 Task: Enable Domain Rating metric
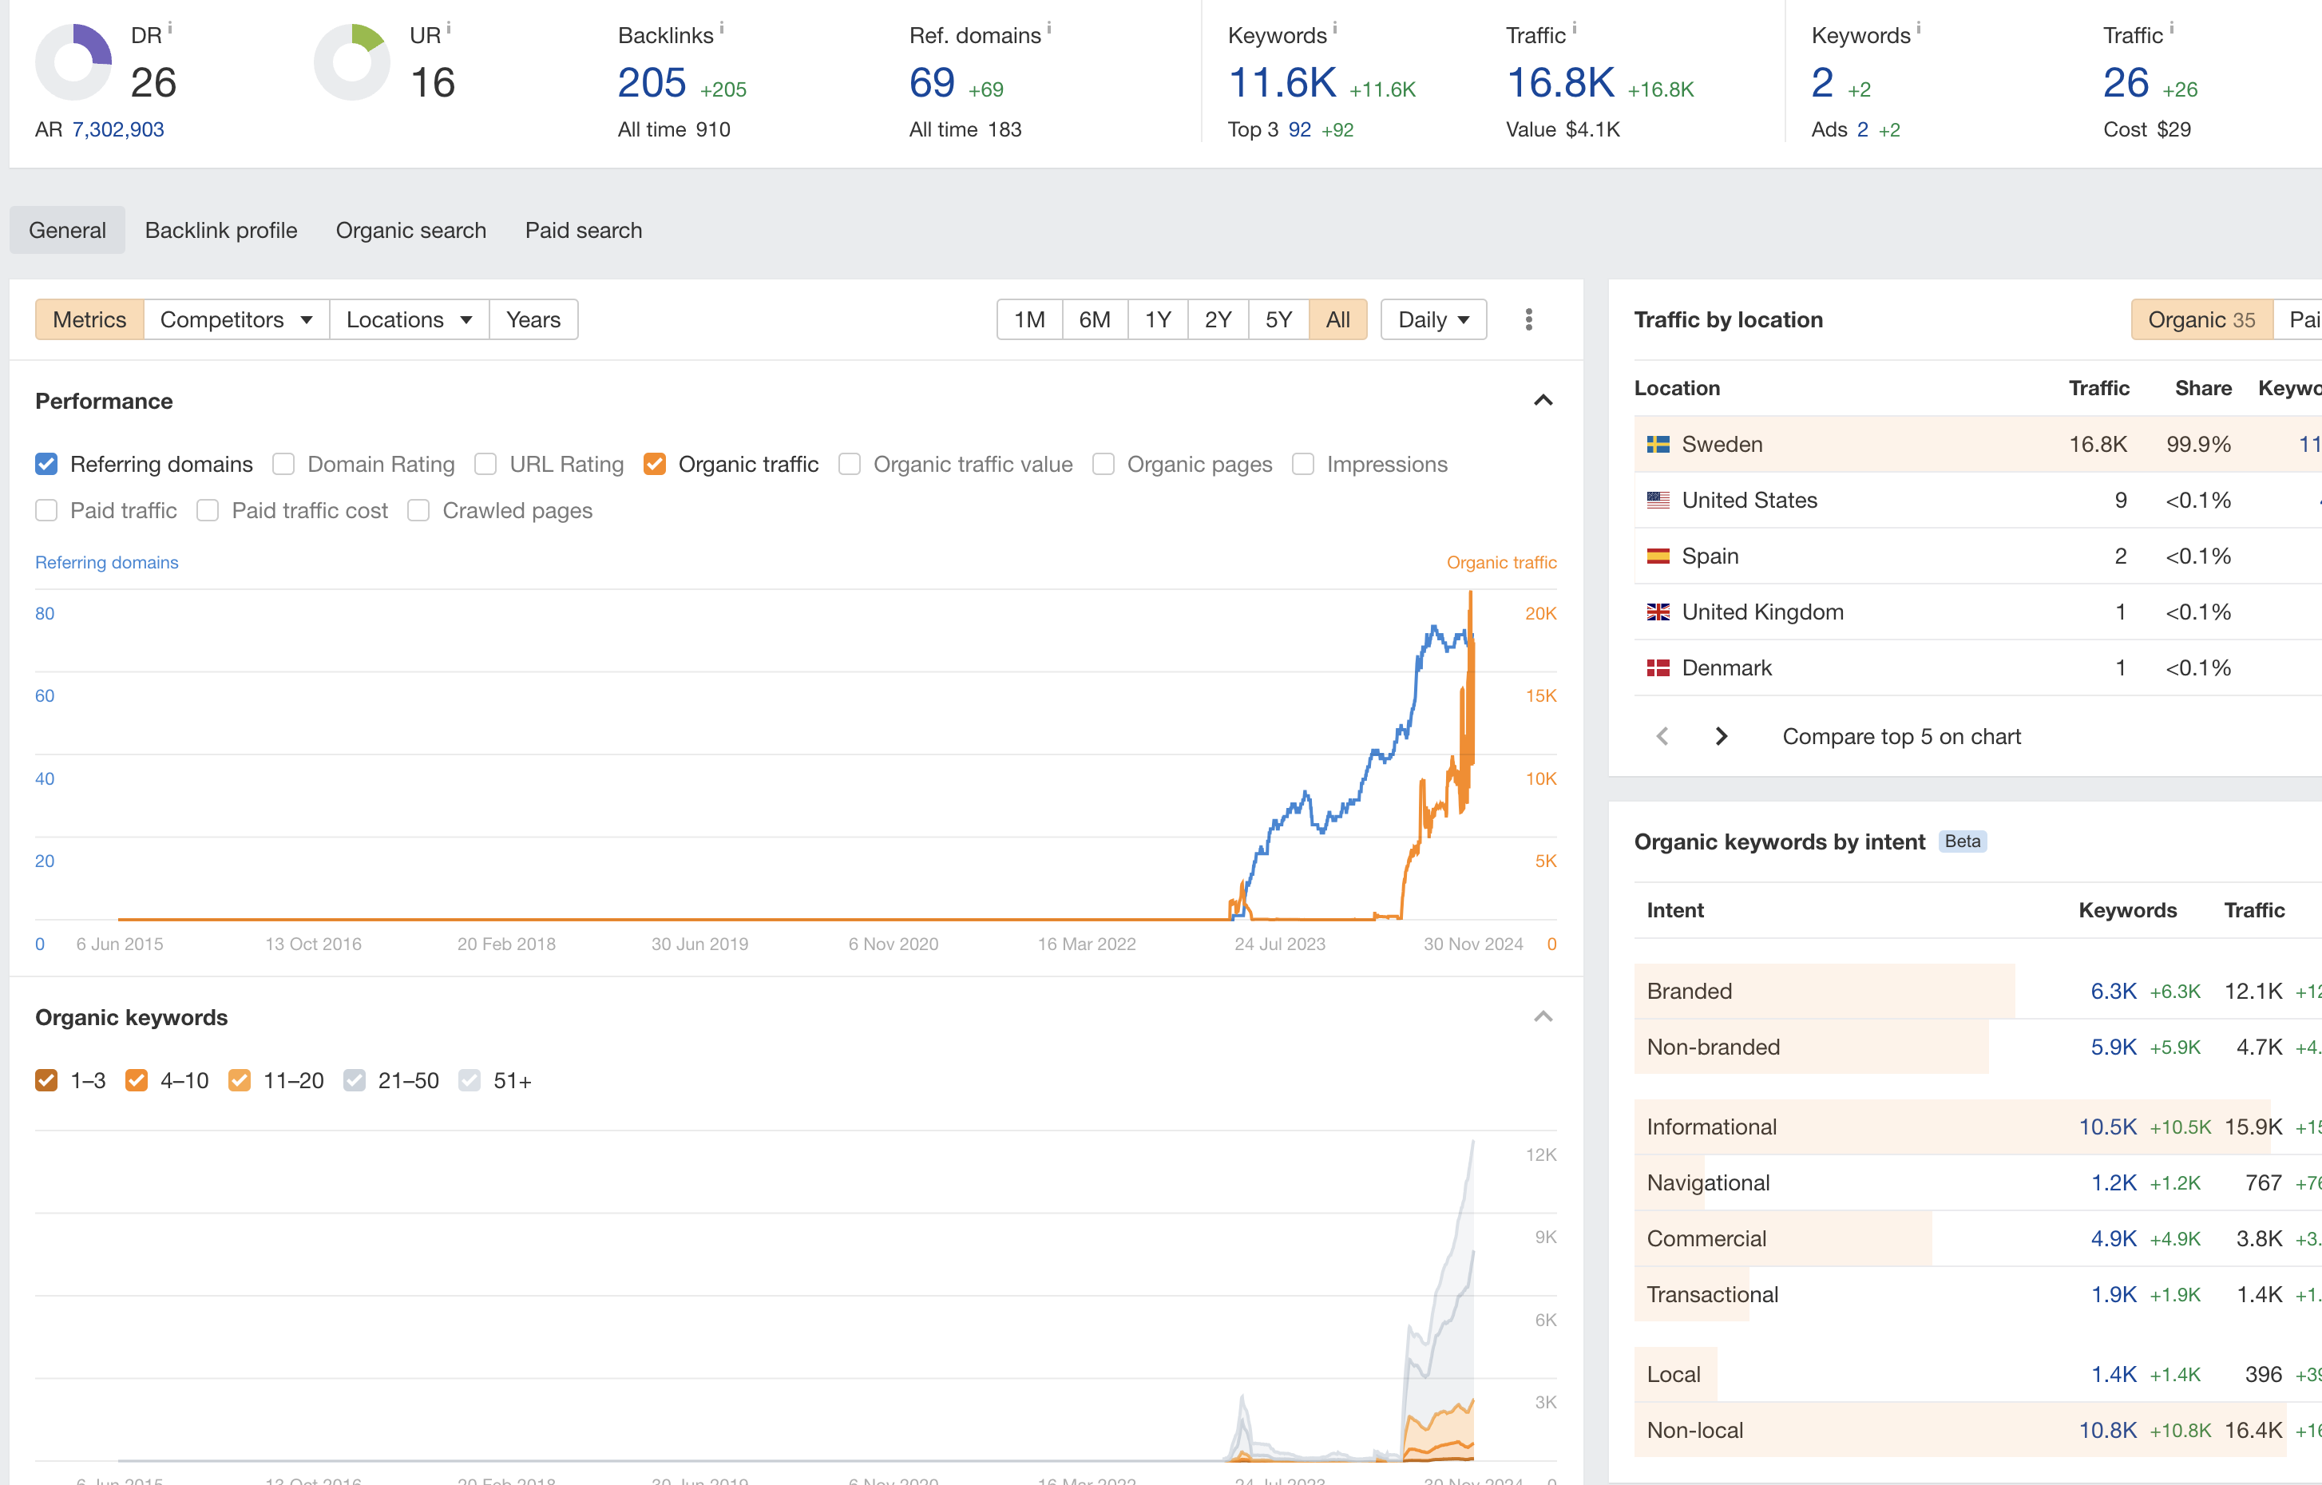click(283, 464)
